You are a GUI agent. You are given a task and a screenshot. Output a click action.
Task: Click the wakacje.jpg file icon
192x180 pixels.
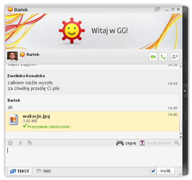pyautogui.click(x=13, y=119)
